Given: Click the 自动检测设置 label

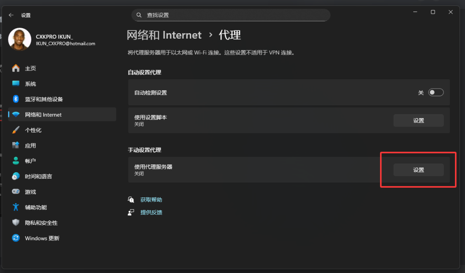Looking at the screenshot, I should 150,93.
